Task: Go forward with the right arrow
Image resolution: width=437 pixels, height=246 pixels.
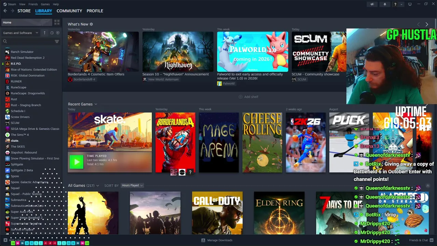Action: point(13,11)
